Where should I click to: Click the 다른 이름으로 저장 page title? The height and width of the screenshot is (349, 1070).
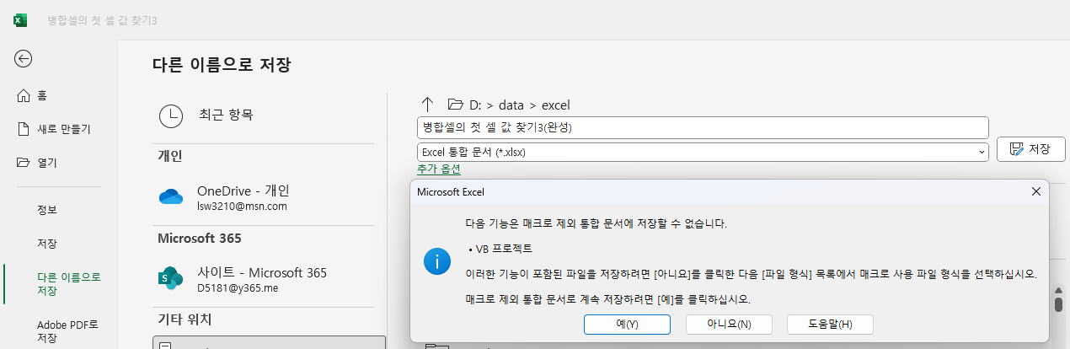222,64
